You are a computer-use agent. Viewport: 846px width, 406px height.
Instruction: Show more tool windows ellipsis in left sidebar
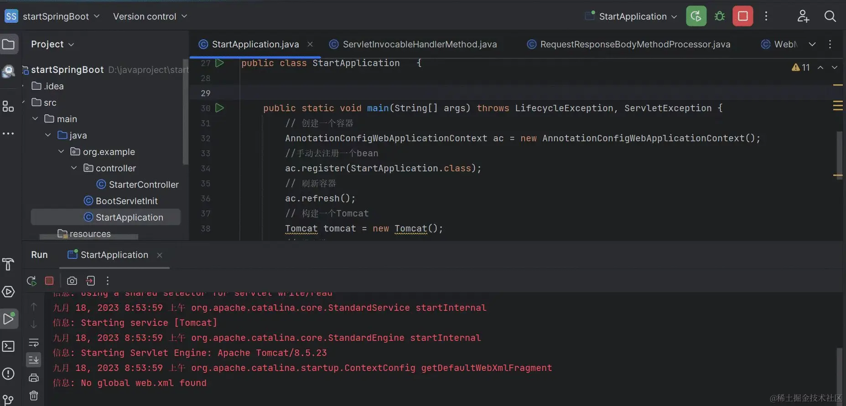8,134
